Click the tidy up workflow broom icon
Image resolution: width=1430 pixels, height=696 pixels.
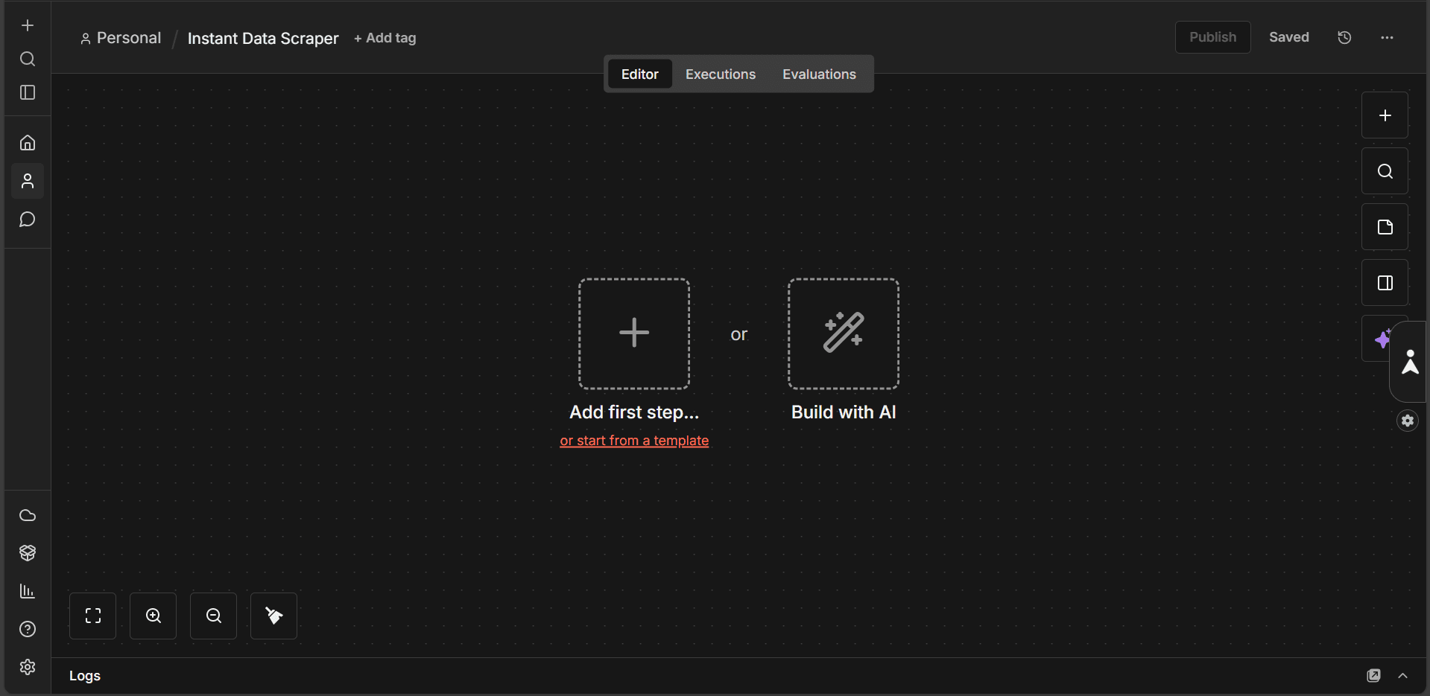click(x=274, y=616)
